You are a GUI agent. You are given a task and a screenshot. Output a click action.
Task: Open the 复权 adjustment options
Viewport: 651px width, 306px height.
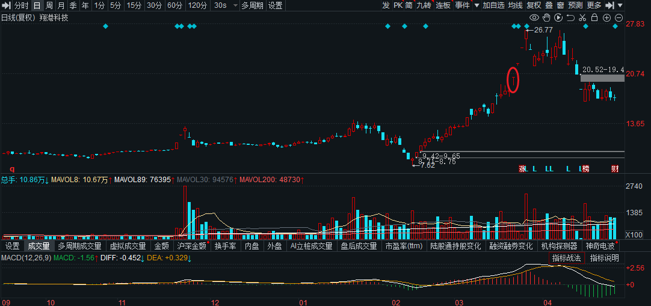tap(534, 5)
